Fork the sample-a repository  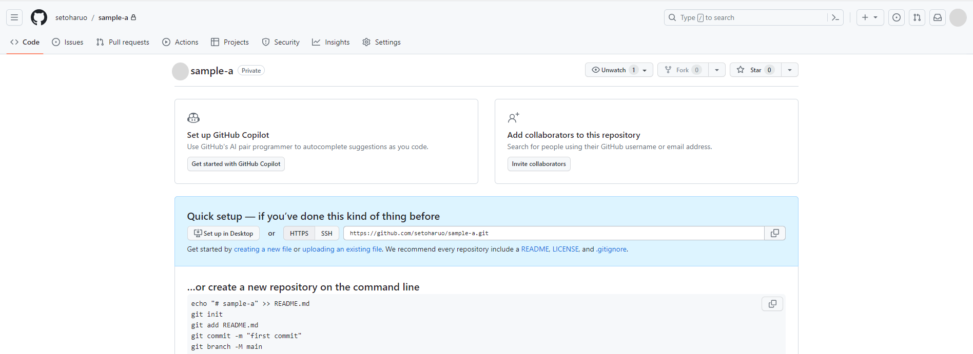pyautogui.click(x=683, y=70)
